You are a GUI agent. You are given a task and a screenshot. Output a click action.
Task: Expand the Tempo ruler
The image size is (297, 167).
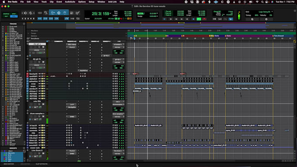[x=28, y=33]
